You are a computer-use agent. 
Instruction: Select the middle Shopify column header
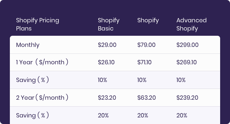click(x=148, y=20)
